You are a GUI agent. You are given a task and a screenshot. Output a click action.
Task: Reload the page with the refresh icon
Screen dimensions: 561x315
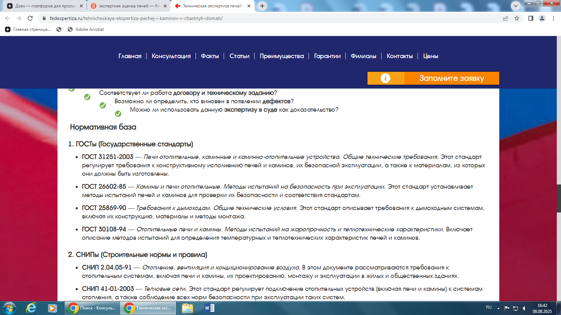click(x=30, y=18)
